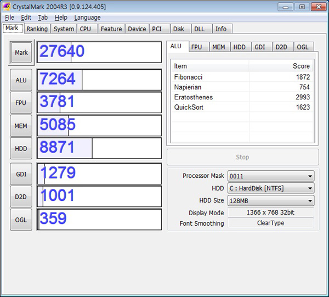Run all benchmarks with the Mark button
The width and height of the screenshot is (329, 297).
(21, 53)
